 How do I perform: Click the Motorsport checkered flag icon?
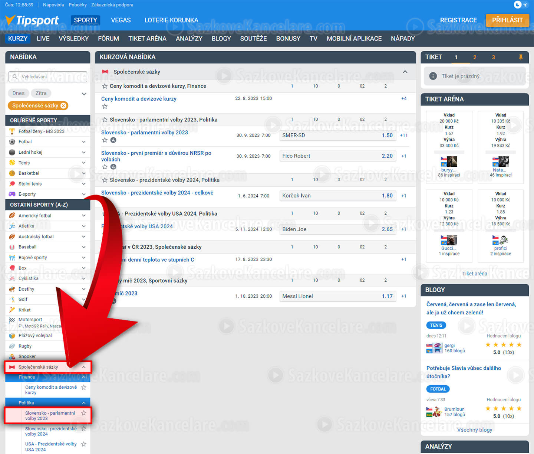point(12,320)
